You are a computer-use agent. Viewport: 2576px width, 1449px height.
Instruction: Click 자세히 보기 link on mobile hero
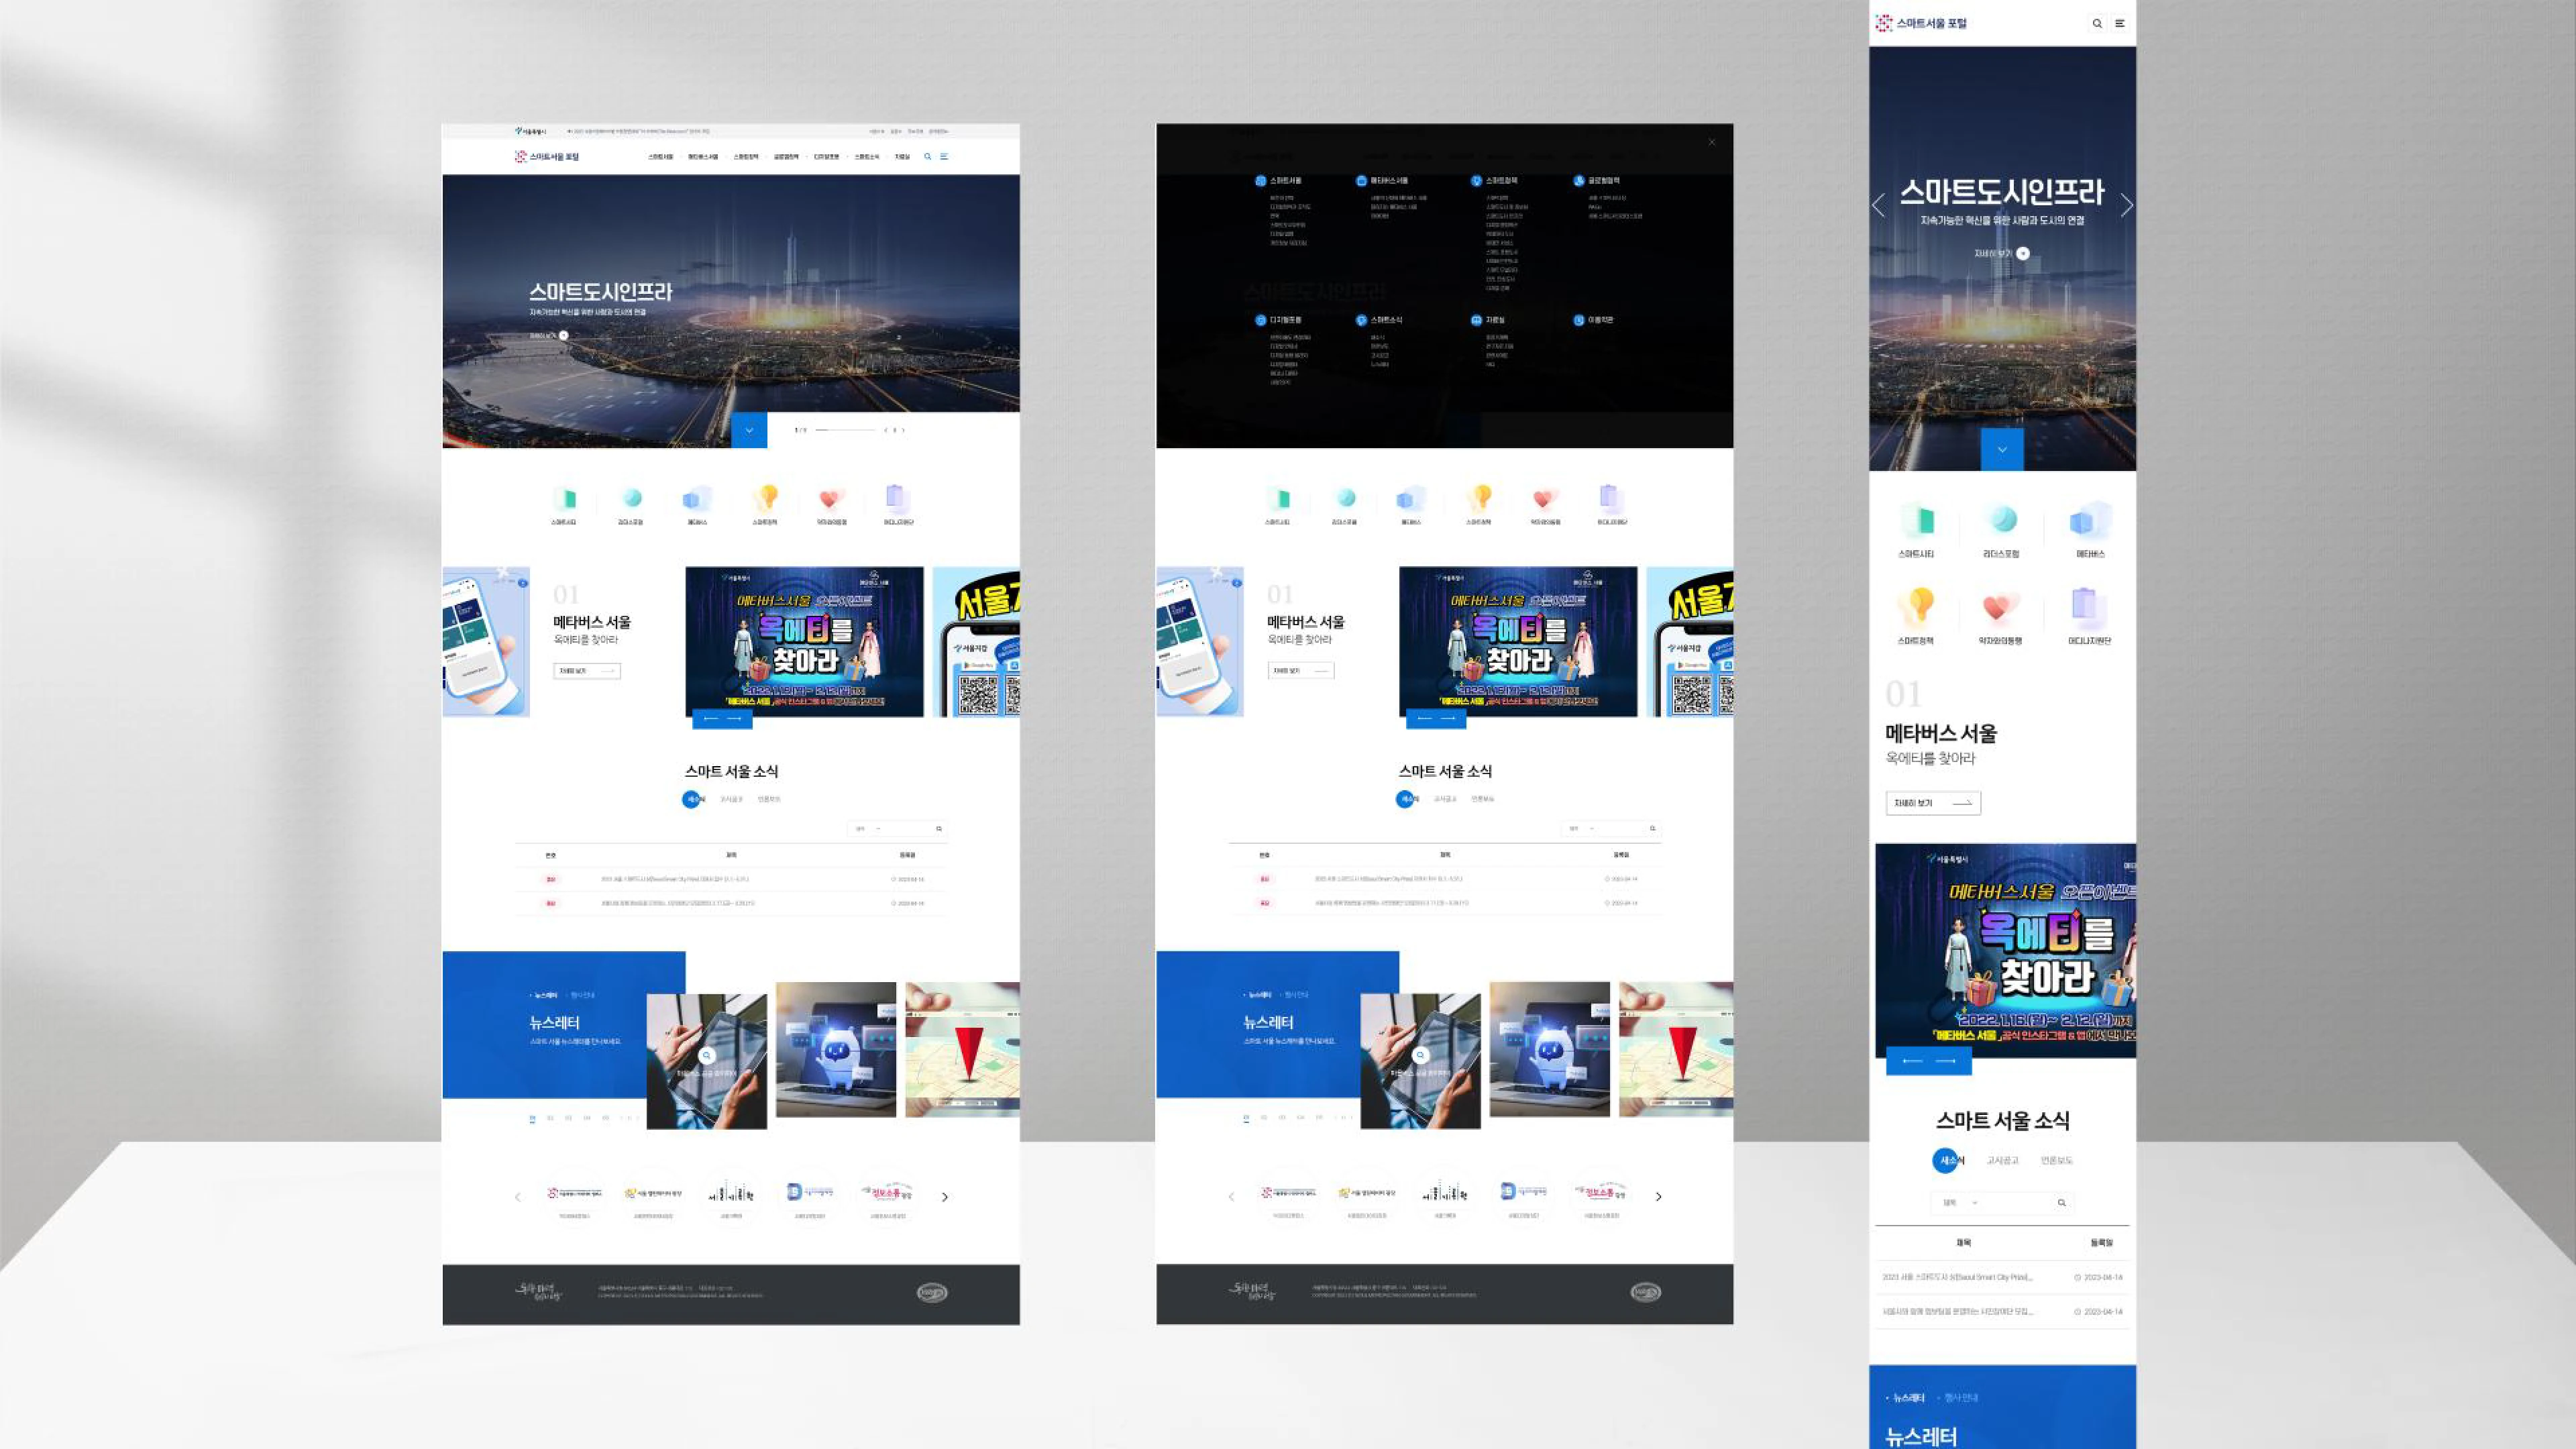point(2001,254)
